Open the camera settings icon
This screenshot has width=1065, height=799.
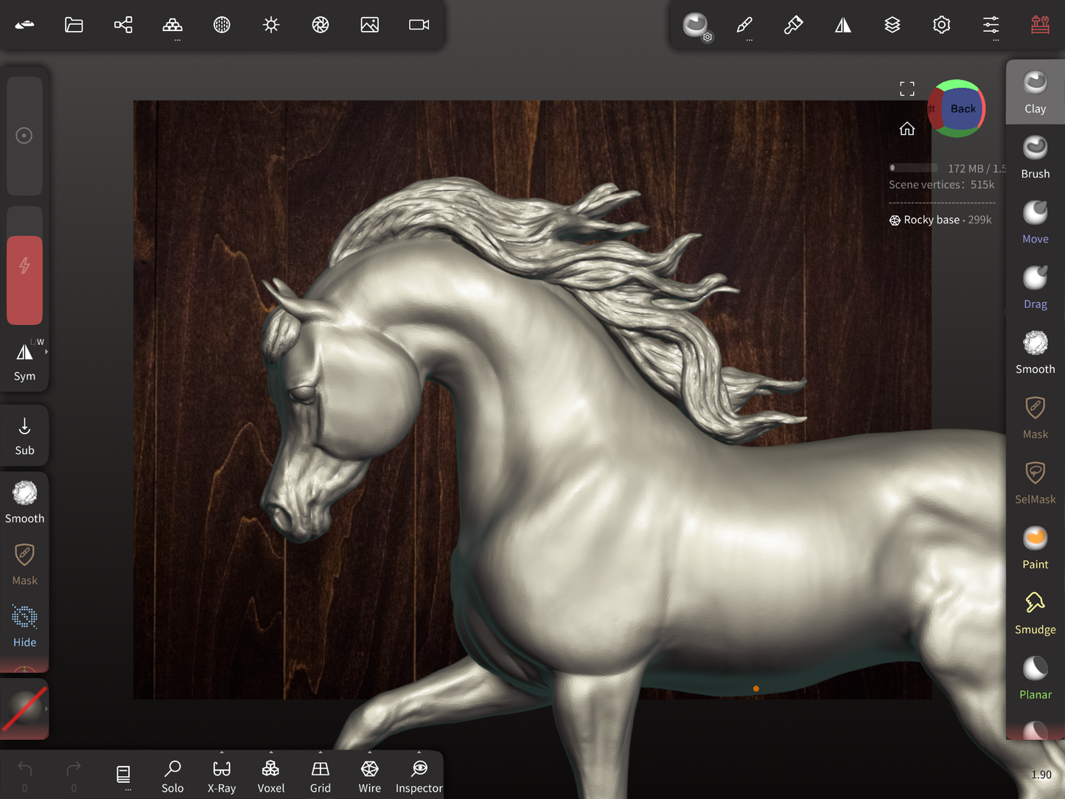click(x=419, y=25)
